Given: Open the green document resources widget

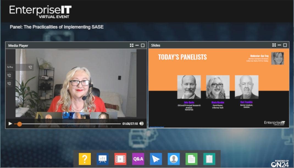Looking at the screenshot, I should tap(192, 159).
